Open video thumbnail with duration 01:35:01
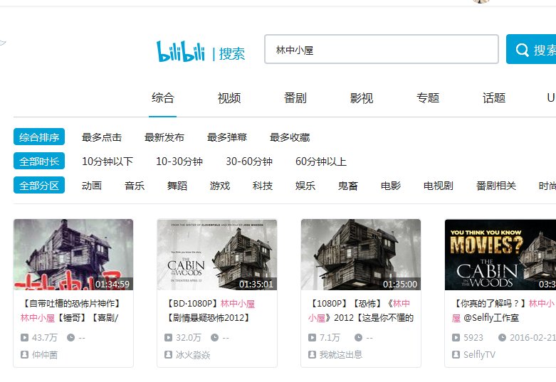Viewport: 556px width, 382px height. [x=217, y=255]
